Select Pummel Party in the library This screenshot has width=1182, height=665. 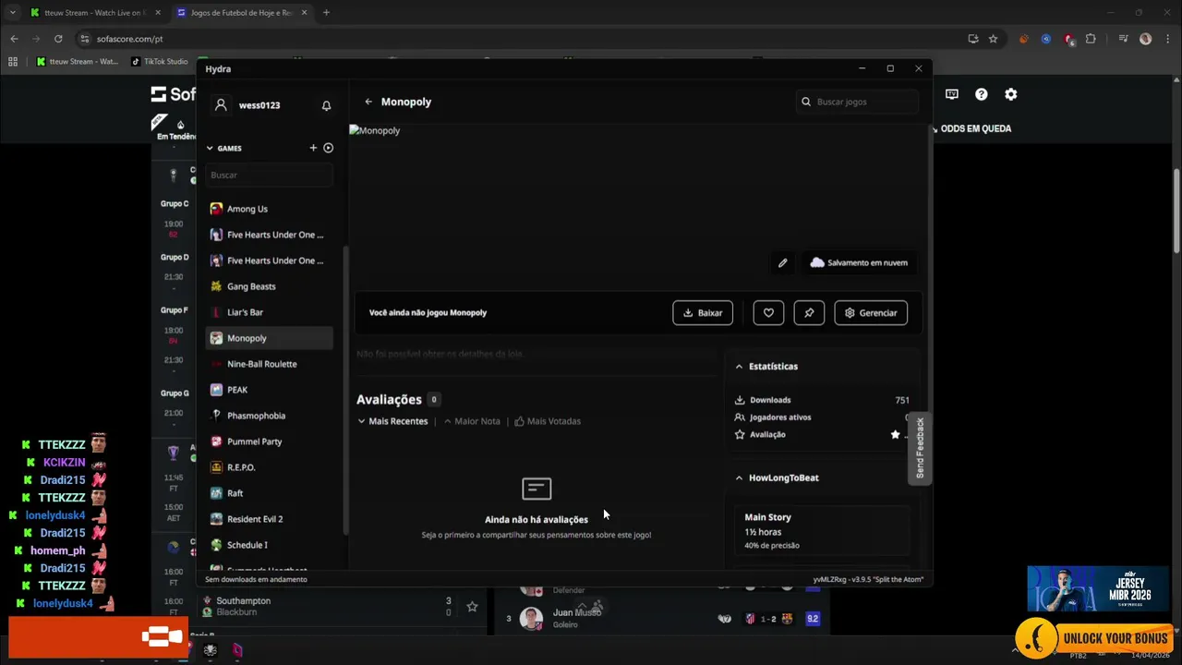[269, 441]
